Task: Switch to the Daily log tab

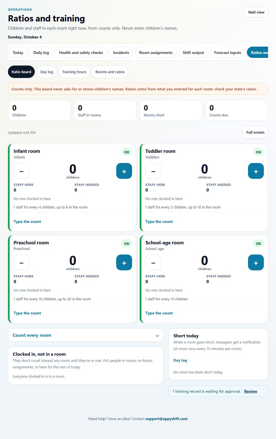Action: coord(41,53)
